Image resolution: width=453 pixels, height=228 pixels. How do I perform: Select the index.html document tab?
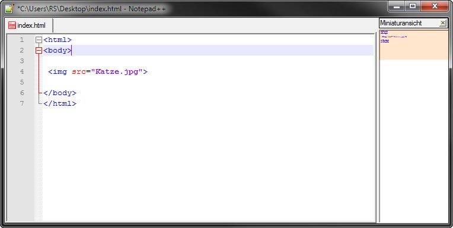coord(29,25)
